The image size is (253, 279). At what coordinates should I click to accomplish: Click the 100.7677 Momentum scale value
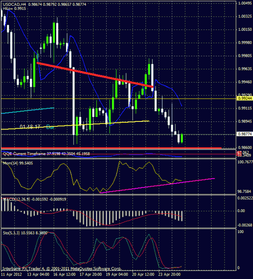coord(245,162)
